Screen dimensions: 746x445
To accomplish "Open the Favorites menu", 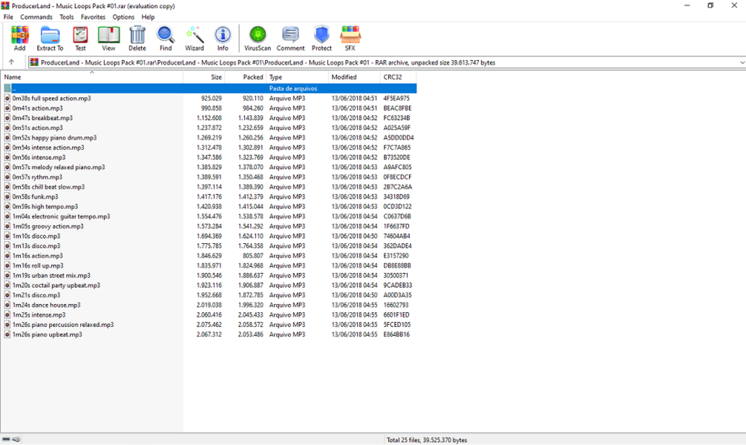I will 94,16.
